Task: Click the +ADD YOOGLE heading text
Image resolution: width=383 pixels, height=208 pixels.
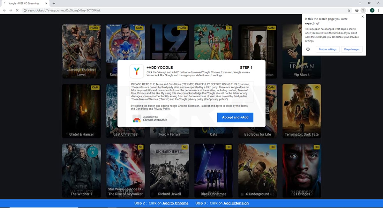Action: pos(160,68)
